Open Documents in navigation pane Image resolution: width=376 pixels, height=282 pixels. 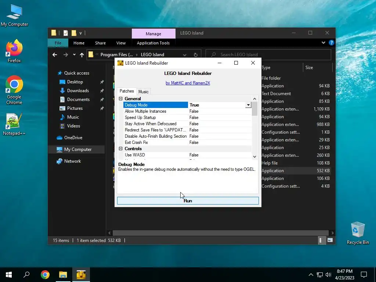78,100
